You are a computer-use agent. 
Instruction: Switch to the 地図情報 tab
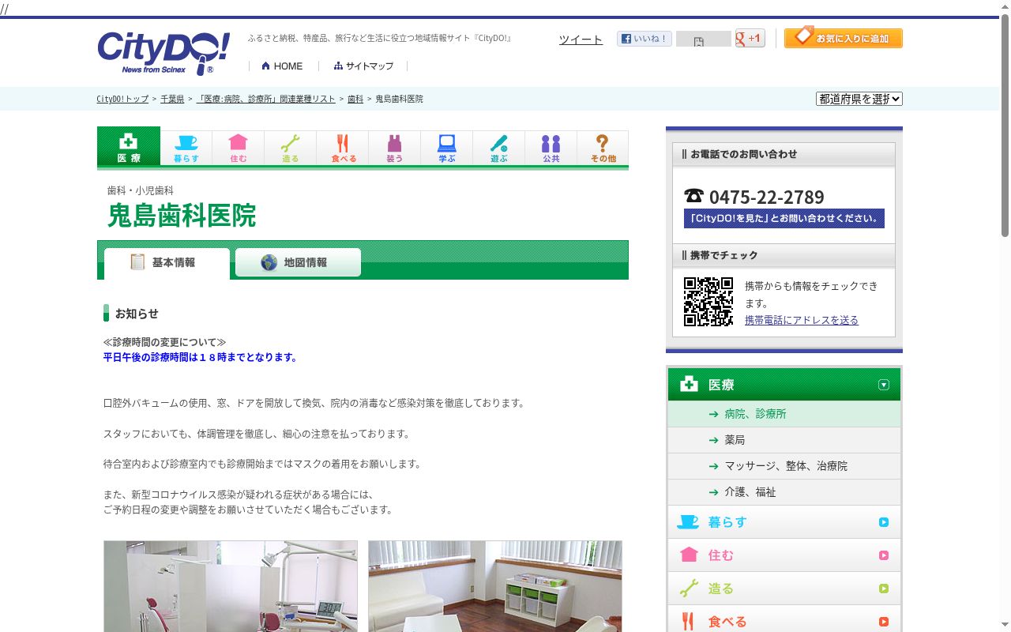[x=298, y=262]
